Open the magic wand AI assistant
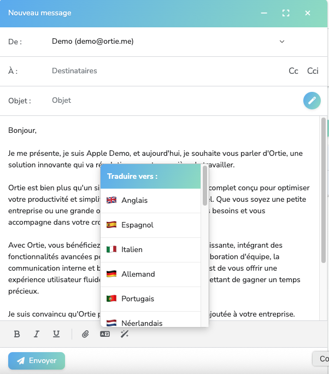 click(125, 334)
